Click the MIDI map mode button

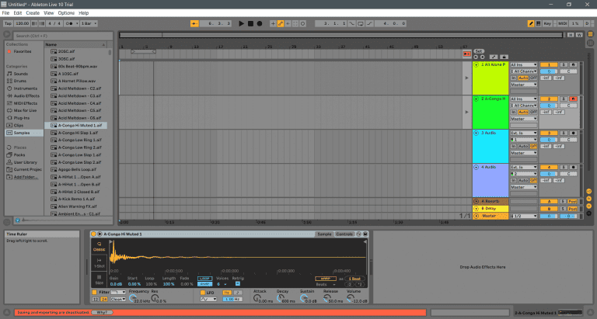point(562,23)
